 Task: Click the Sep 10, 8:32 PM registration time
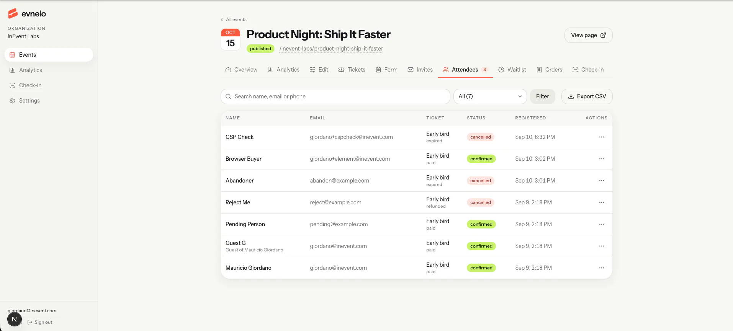pyautogui.click(x=535, y=137)
